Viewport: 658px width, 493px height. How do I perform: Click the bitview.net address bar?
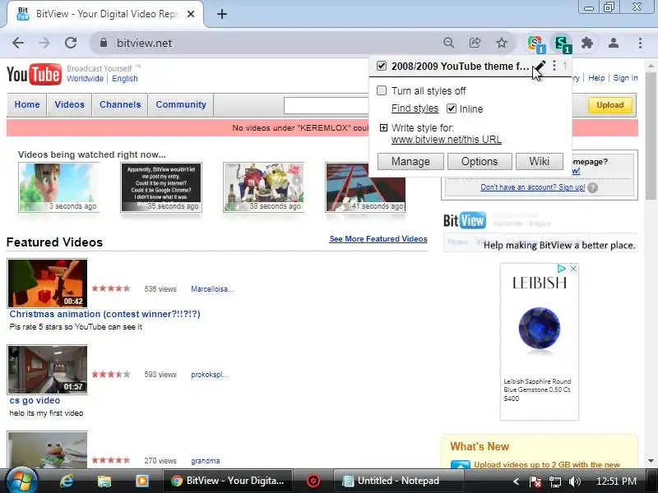[x=269, y=43]
